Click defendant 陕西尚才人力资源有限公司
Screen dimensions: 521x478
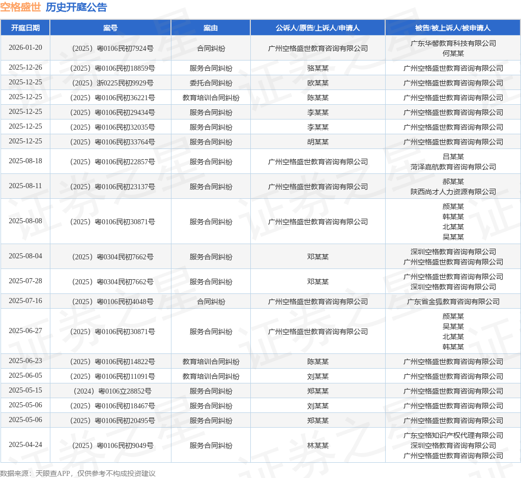(x=453, y=192)
